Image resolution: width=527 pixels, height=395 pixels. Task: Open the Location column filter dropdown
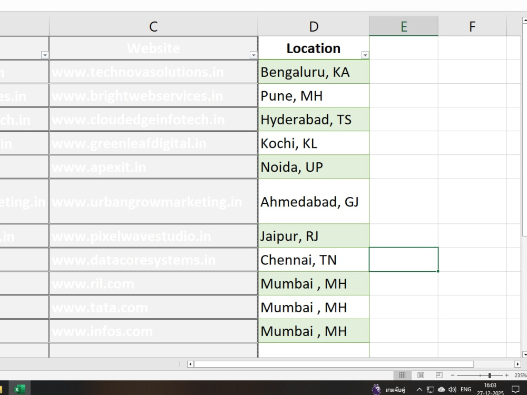(x=365, y=55)
